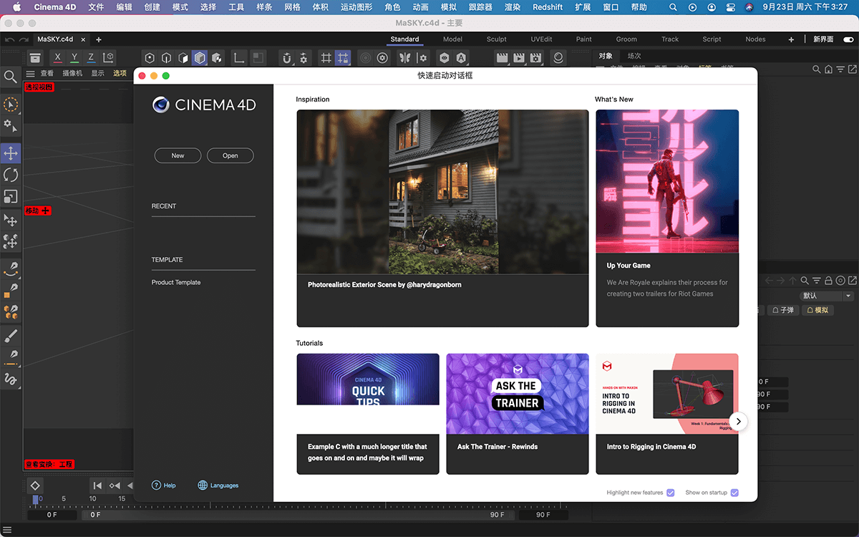Open the 文件 menu
859x537 pixels.
click(x=96, y=6)
